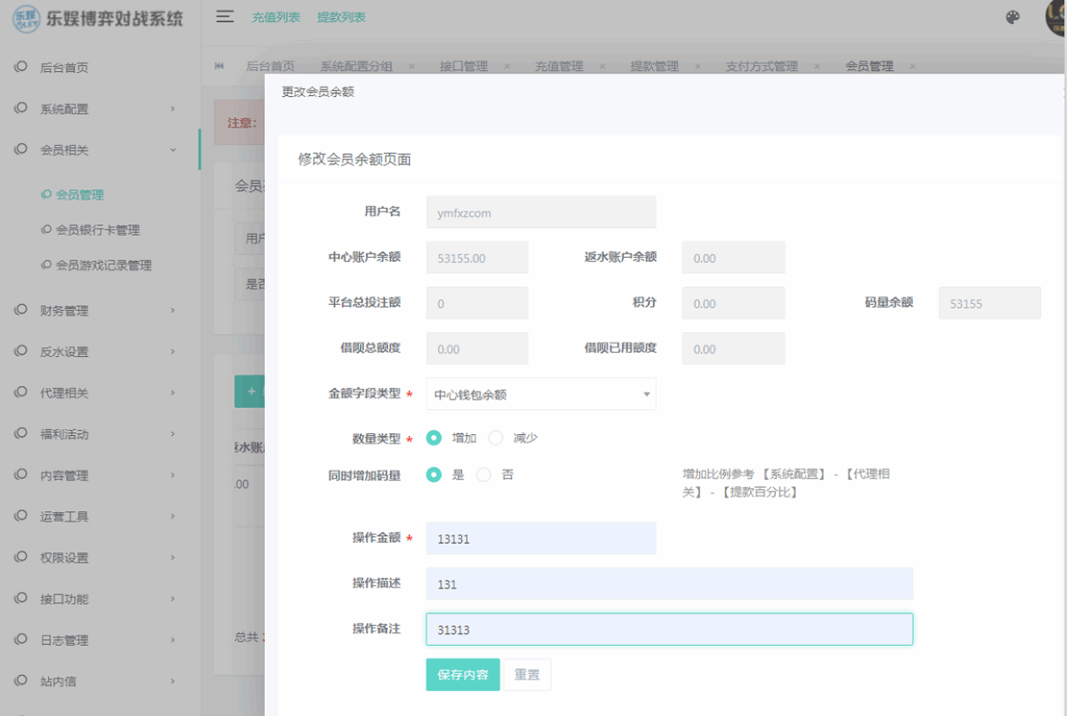Click the tab scroll-left rewind icon
Screen dimensions: 1067x716
pos(219,66)
